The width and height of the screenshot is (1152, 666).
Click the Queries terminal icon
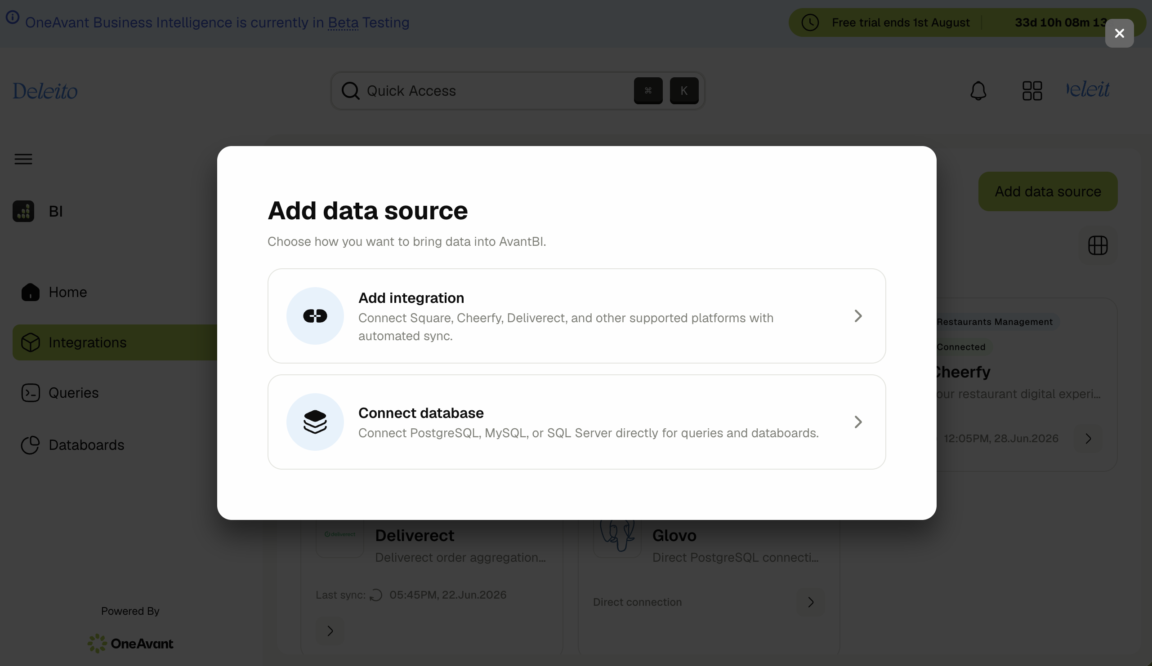30,392
